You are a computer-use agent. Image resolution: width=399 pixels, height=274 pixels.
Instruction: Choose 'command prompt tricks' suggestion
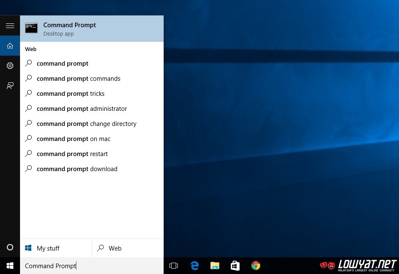(71, 94)
